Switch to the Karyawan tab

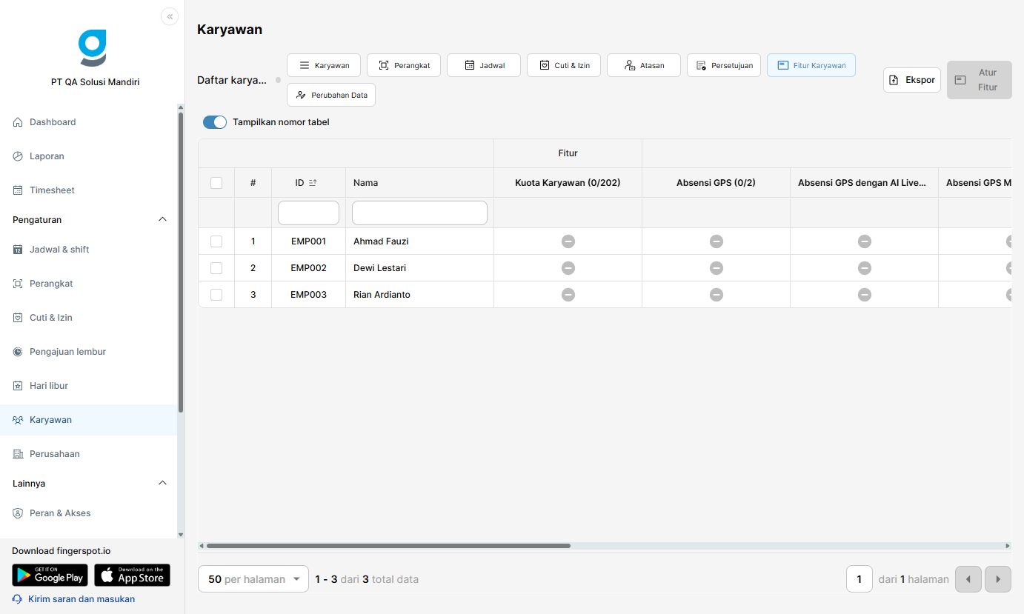(324, 65)
